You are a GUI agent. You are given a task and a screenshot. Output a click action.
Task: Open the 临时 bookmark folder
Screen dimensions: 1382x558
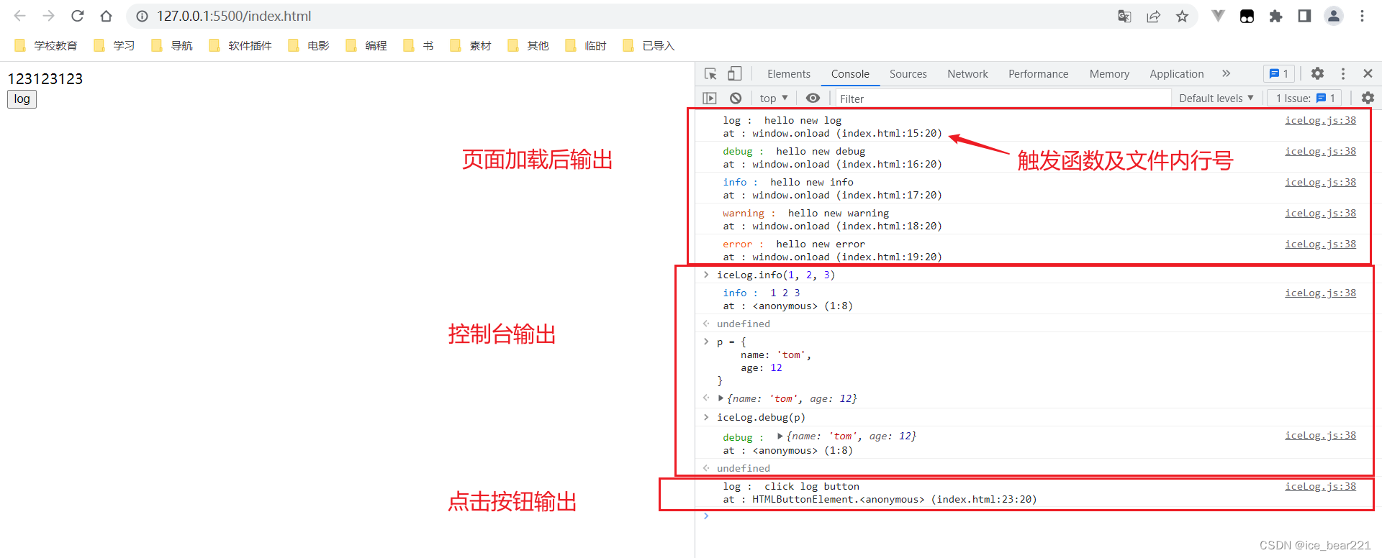point(586,45)
